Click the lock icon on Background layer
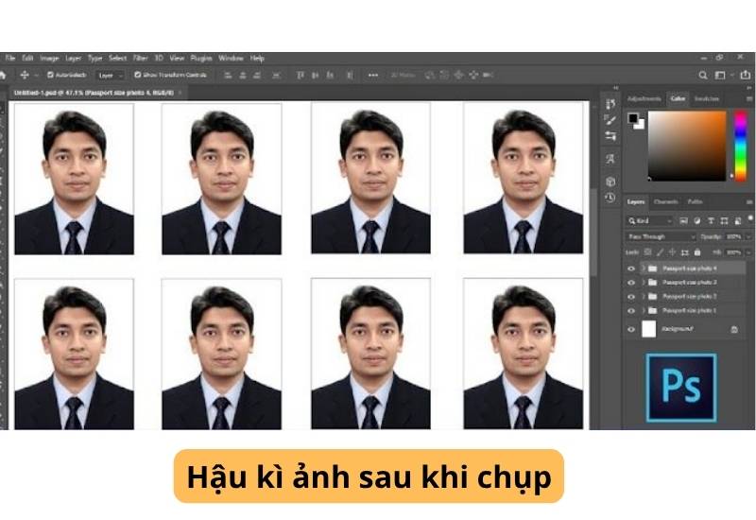Screen dimensions: 756x520 click(734, 329)
